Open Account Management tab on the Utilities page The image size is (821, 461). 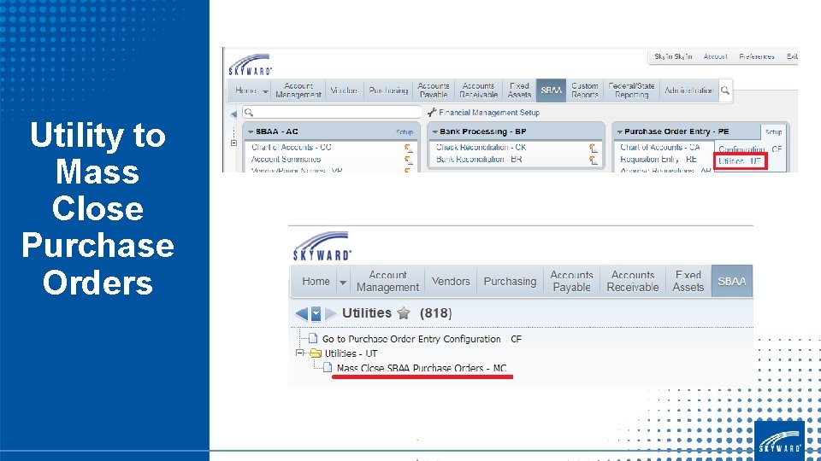pos(387,281)
